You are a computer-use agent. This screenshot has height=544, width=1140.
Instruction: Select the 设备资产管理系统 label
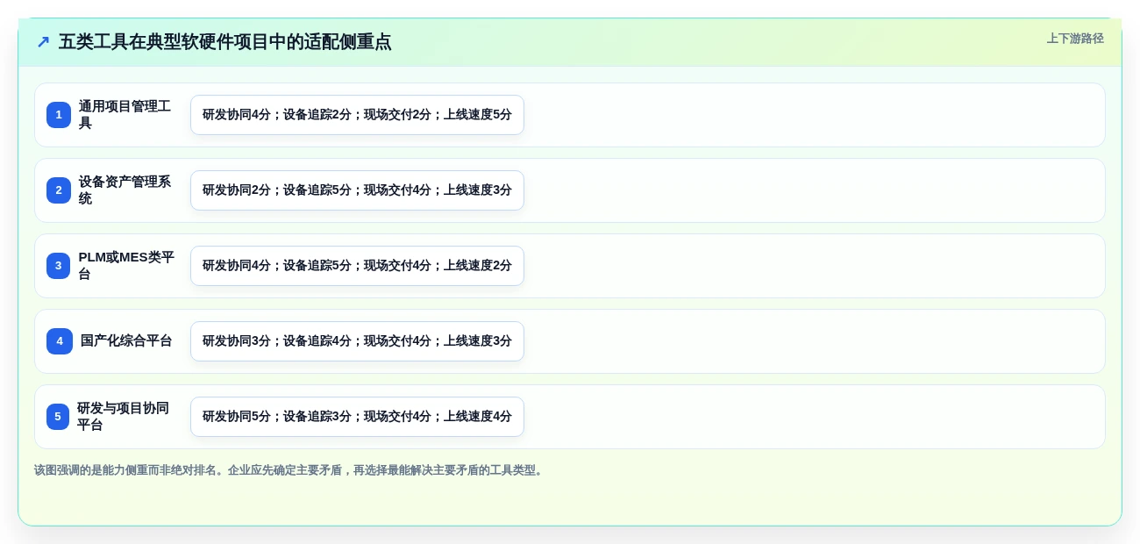point(125,190)
